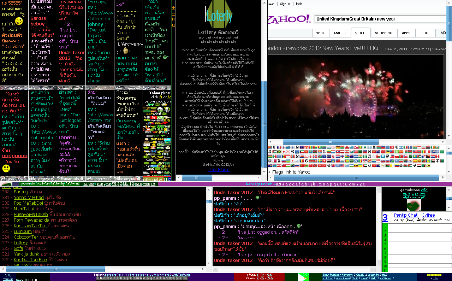452x281 pixels.
Task: Click the green play arrow icon in bottom bar
Action: (303, 277)
